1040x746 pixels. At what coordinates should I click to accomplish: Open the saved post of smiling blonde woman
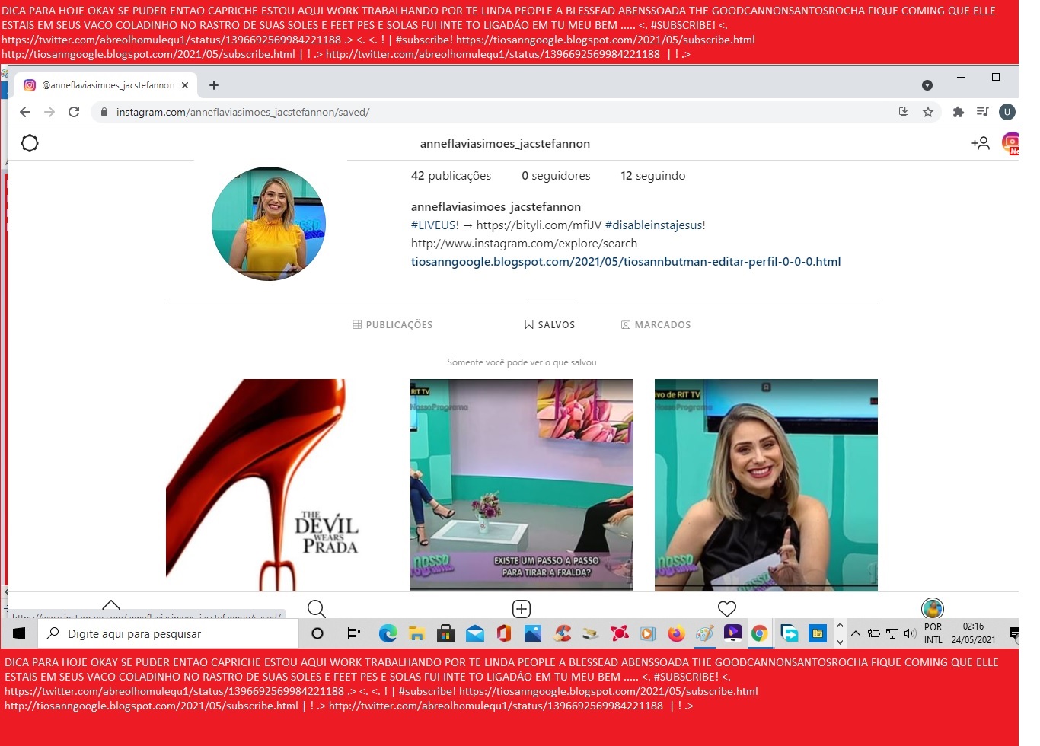[x=766, y=485]
